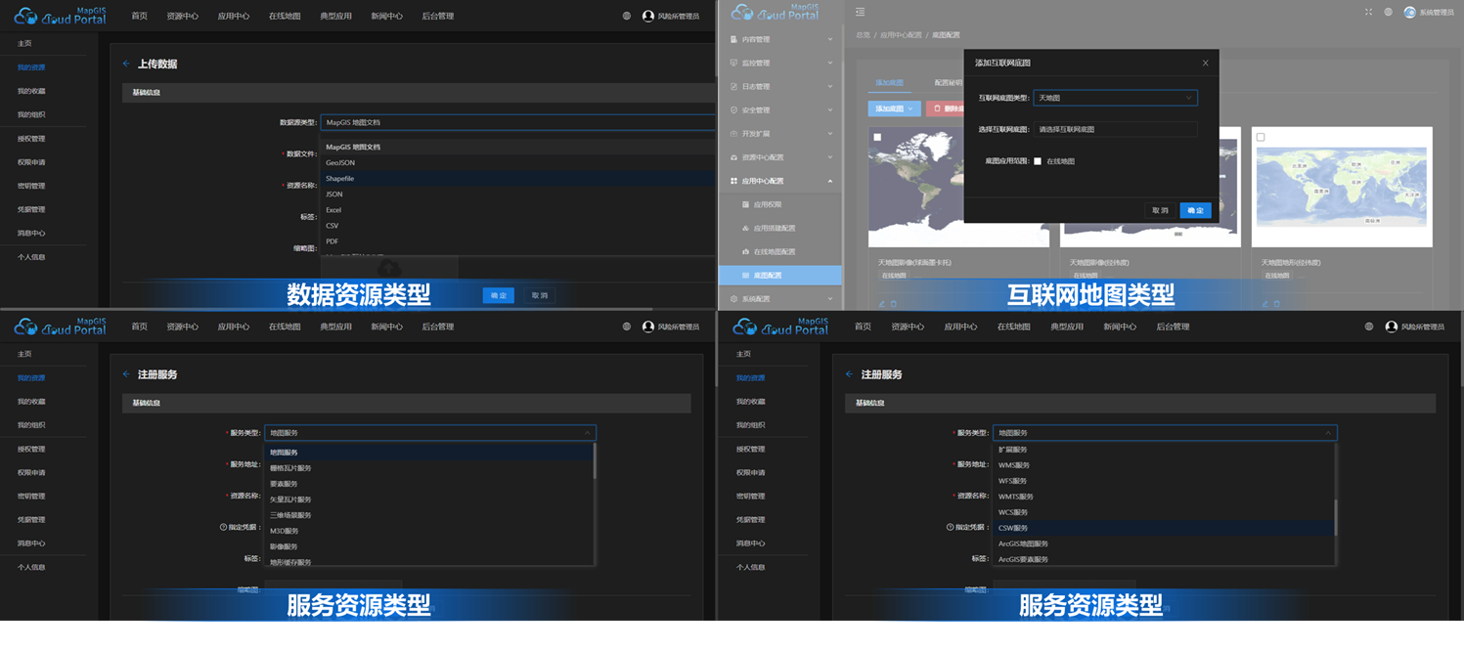Click the icon beside 应用搭建配置
This screenshot has height=651, width=1464.
coord(746,228)
